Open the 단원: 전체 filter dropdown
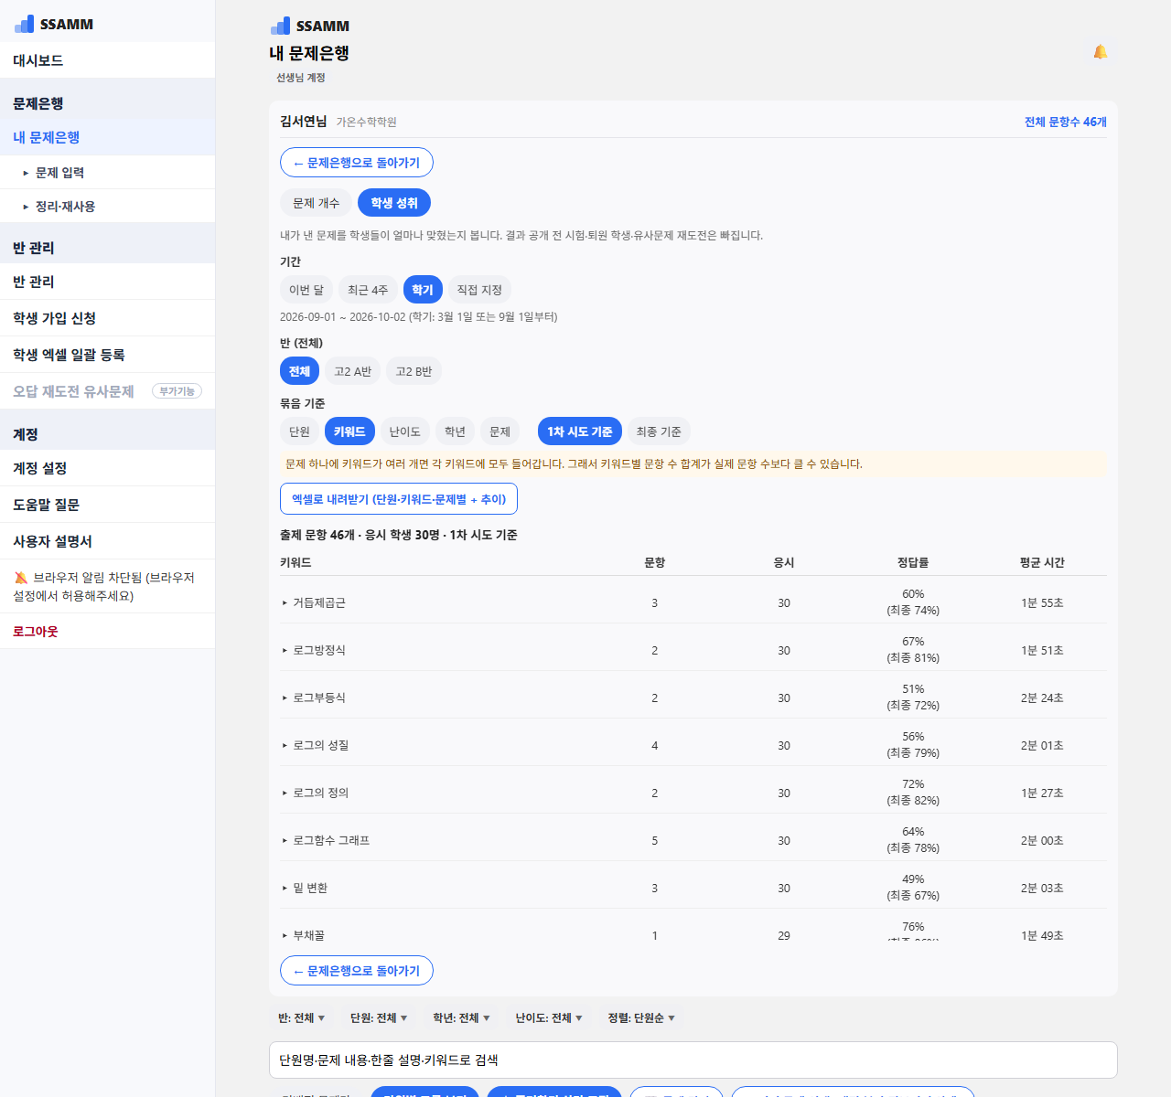1171x1097 pixels. coord(379,1018)
